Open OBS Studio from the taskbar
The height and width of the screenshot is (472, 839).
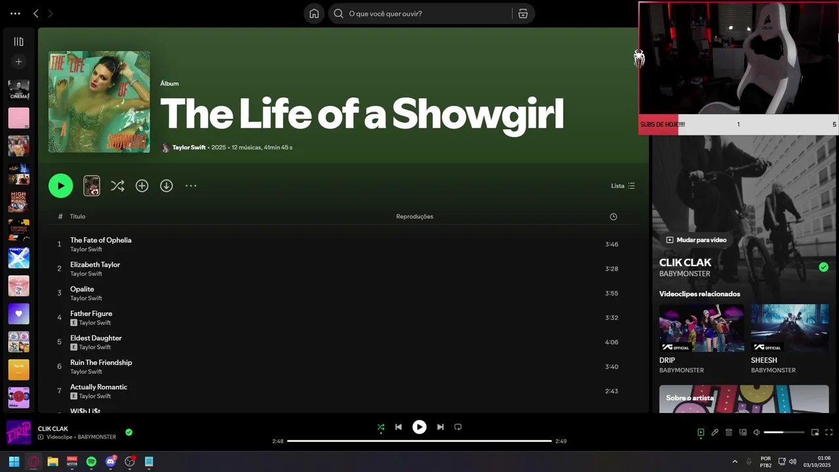tap(130, 462)
